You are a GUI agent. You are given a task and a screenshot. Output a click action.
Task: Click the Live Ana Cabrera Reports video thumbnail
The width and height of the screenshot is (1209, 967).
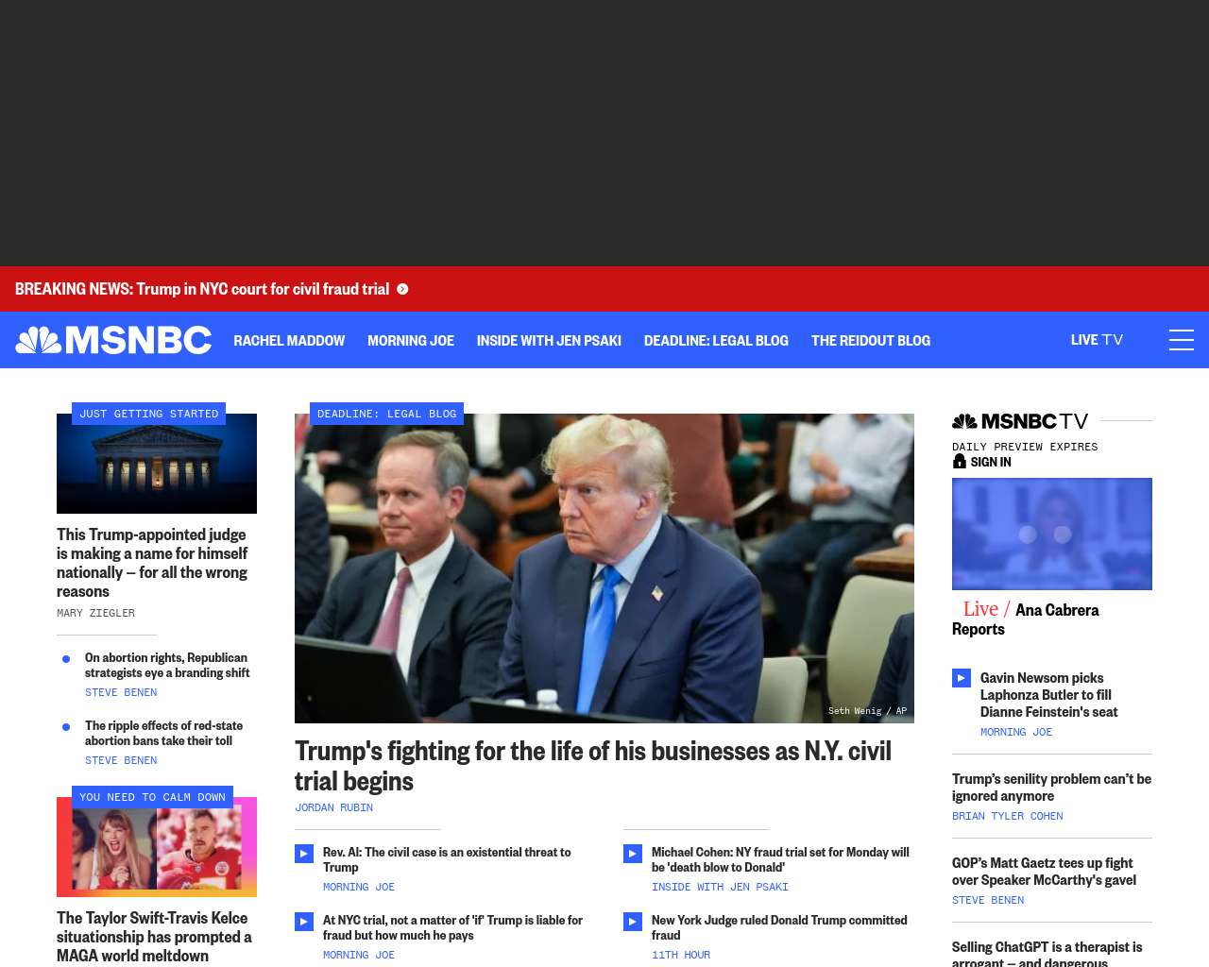pyautogui.click(x=1052, y=534)
